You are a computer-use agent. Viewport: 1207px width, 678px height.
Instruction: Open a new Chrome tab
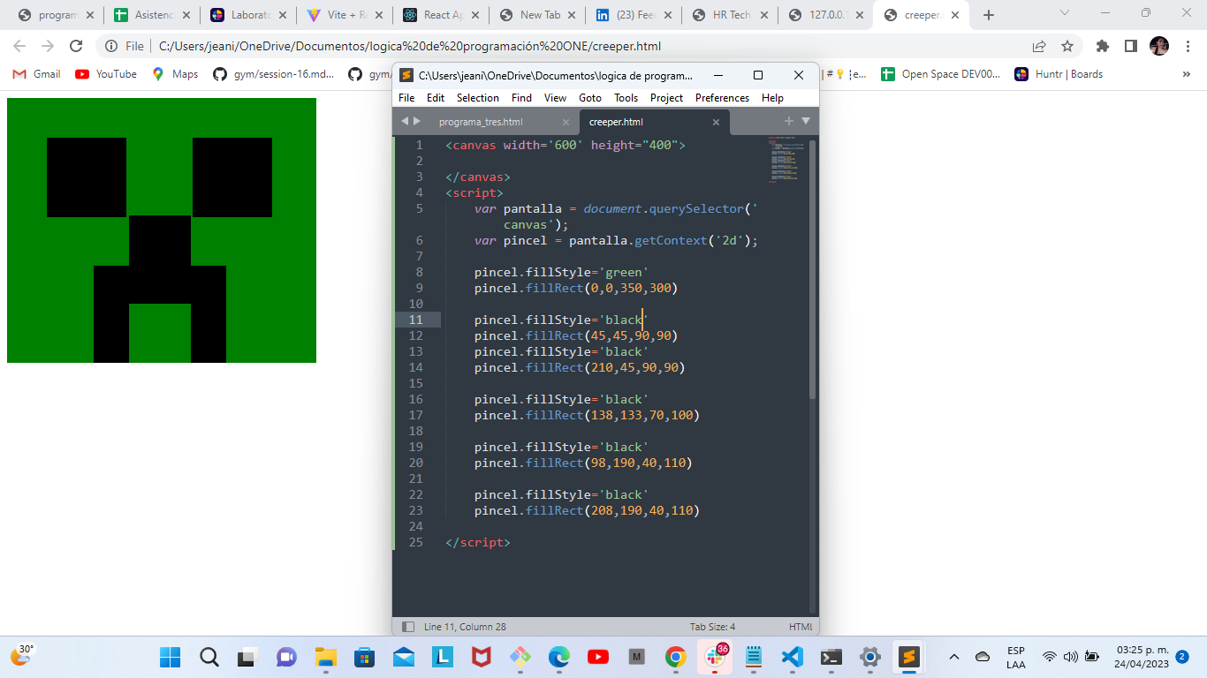(989, 14)
